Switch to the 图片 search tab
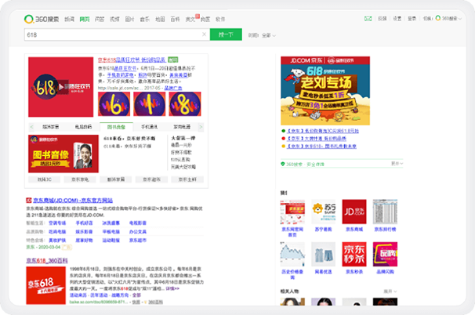 [x=129, y=19]
